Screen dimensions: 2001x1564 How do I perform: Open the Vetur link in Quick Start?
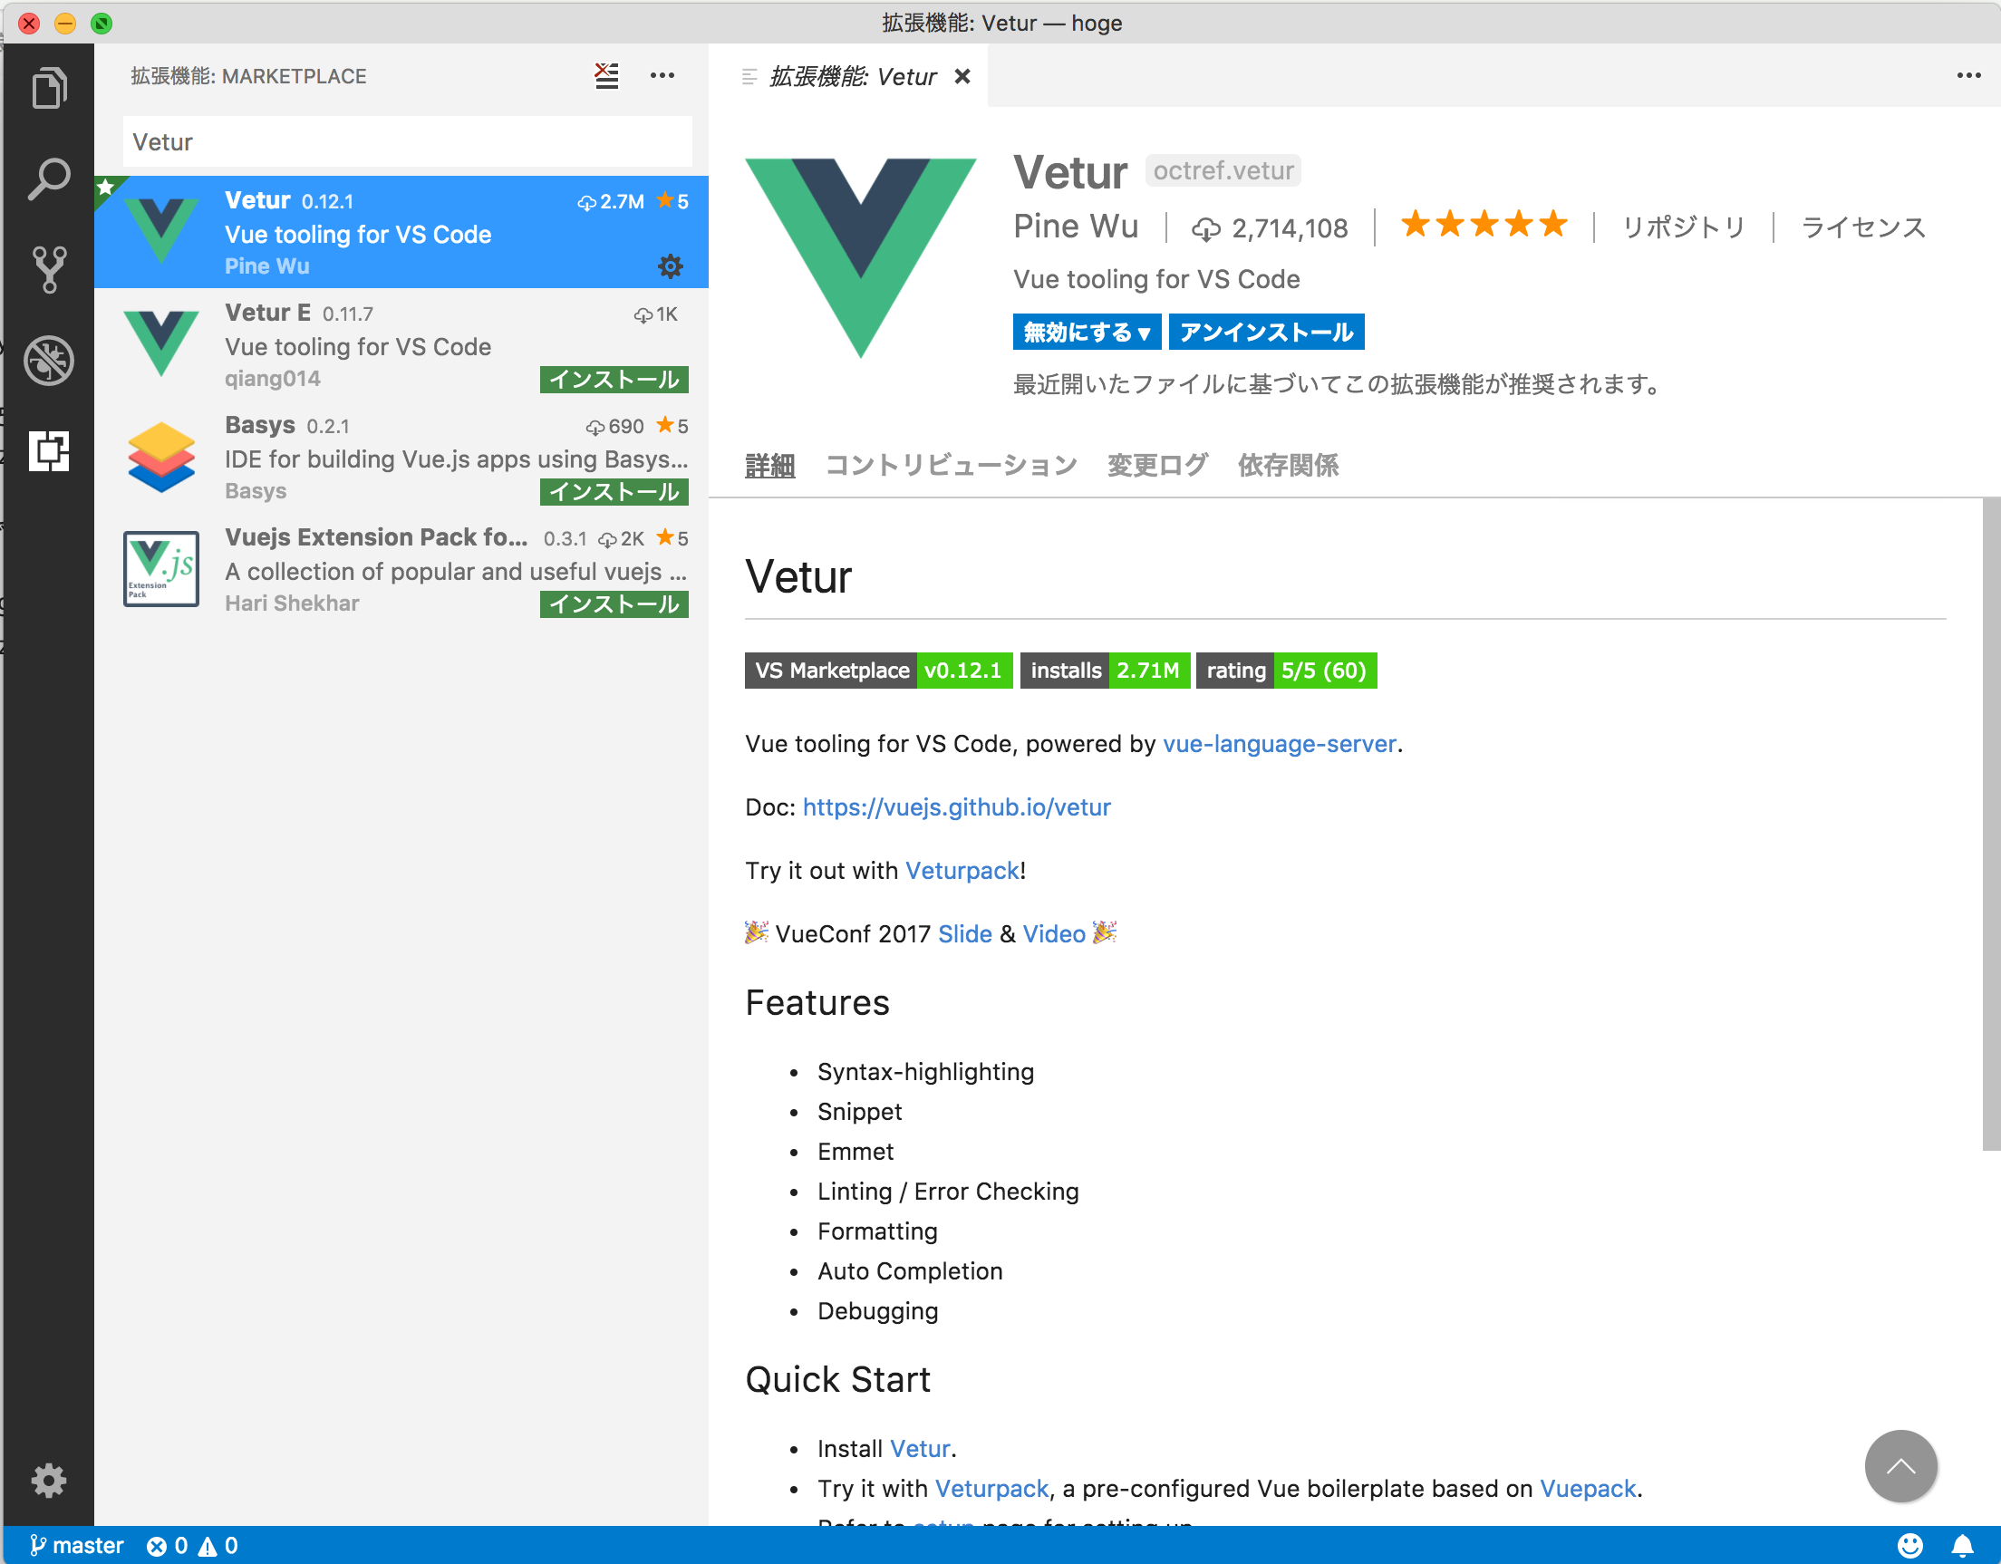pos(921,1449)
